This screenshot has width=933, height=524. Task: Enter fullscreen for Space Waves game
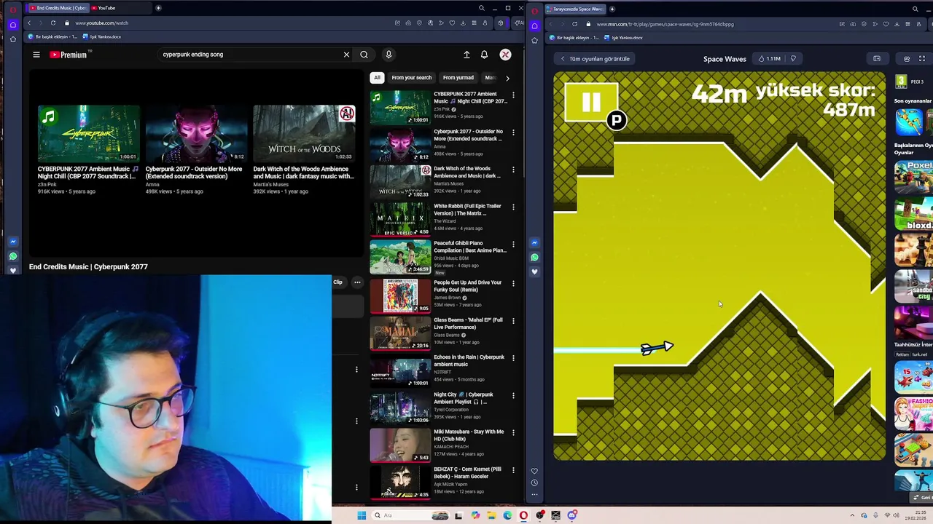point(922,59)
